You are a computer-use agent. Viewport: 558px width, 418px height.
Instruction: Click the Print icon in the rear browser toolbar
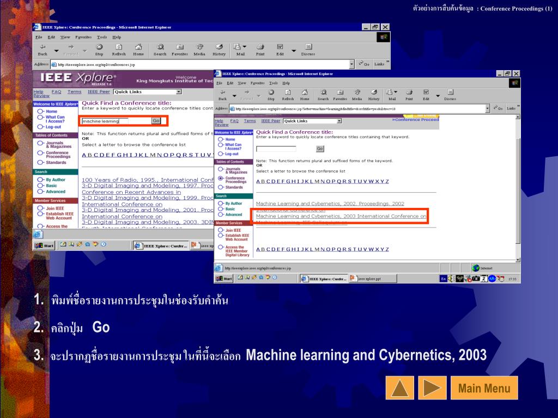click(x=260, y=47)
